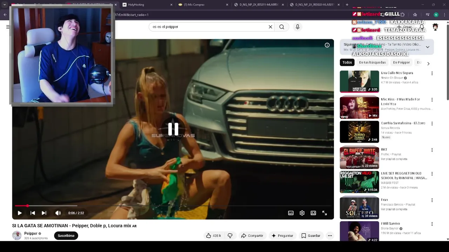Open options for Cumbia Santafesina video

tap(432, 124)
